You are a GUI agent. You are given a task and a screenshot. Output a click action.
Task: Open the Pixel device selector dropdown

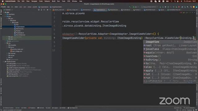click(149, 7)
